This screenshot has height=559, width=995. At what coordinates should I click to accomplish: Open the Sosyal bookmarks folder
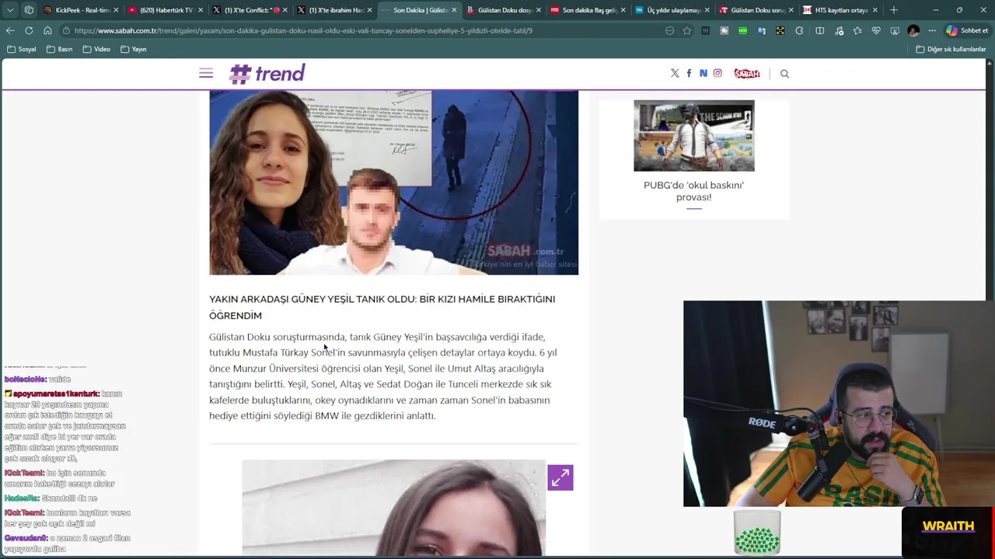pos(22,49)
